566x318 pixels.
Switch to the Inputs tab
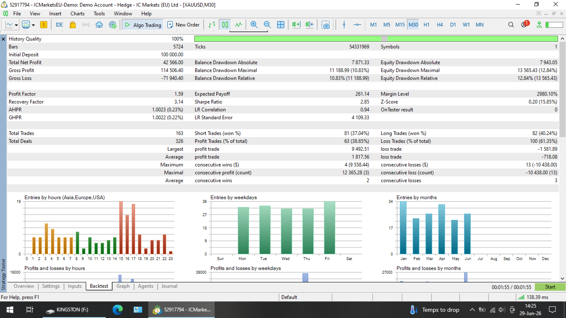pos(75,286)
